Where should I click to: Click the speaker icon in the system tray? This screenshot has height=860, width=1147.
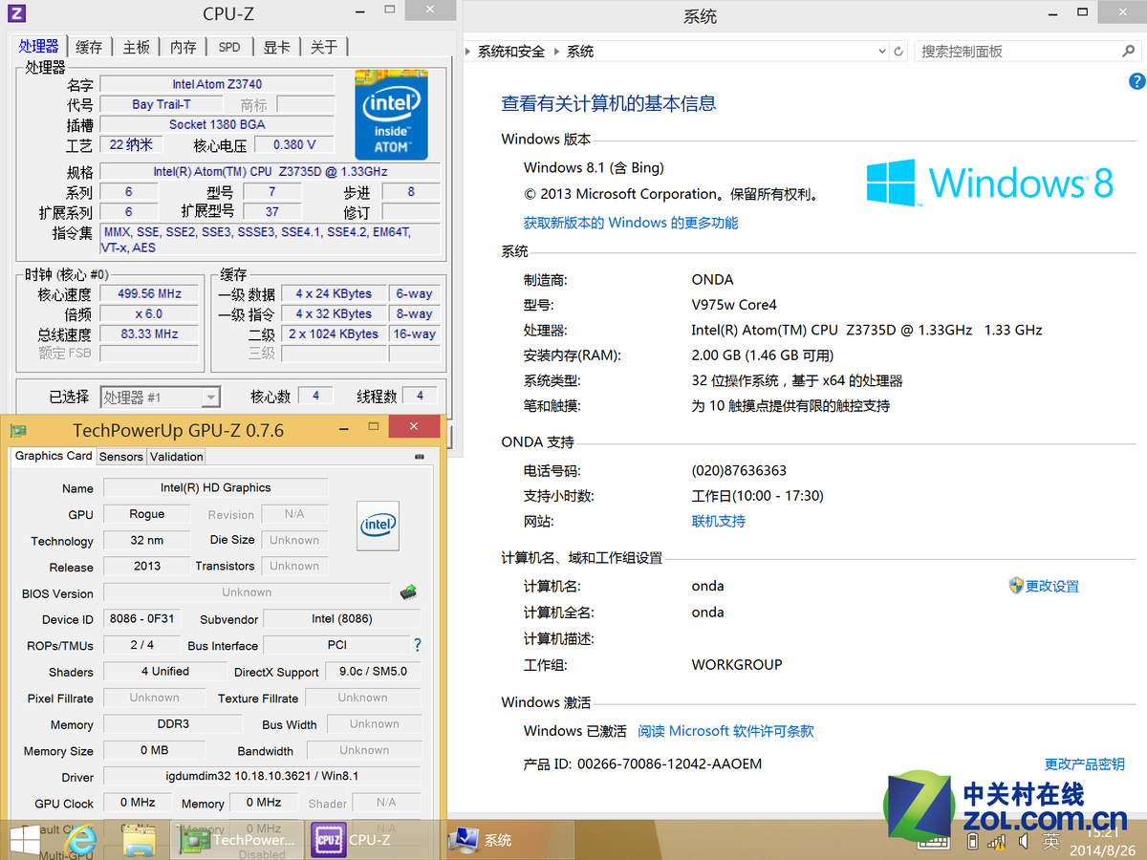pyautogui.click(x=1023, y=840)
